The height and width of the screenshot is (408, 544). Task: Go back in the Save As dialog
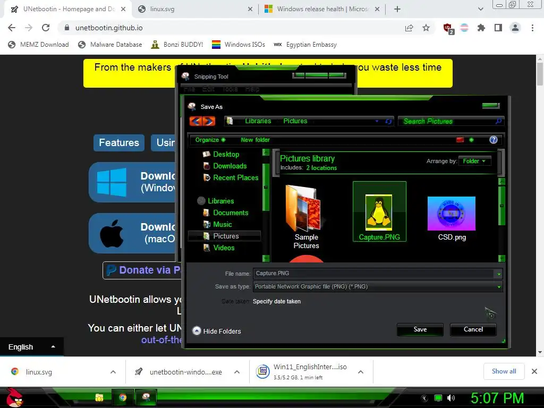point(195,121)
